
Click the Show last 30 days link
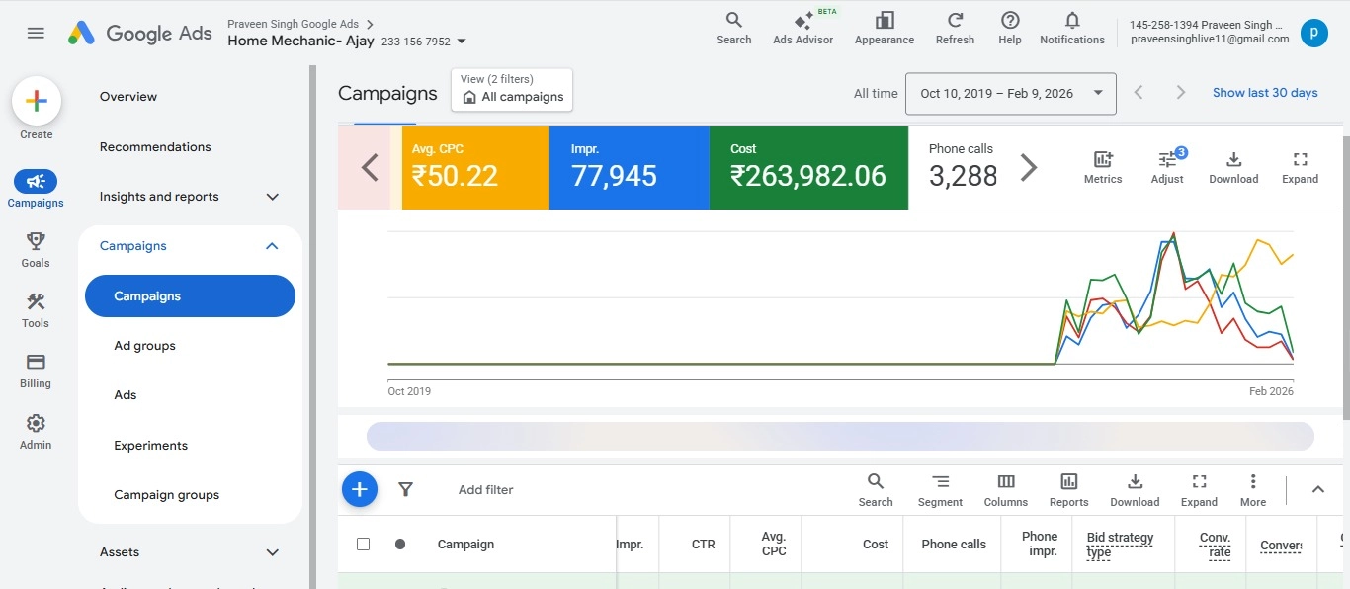[1265, 93]
